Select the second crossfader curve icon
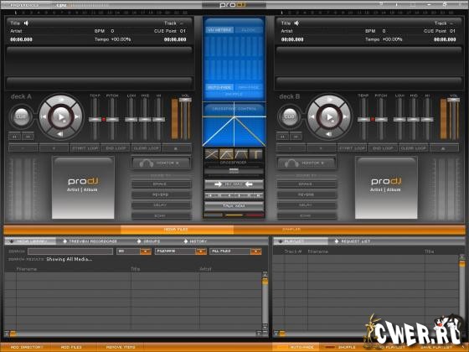This screenshot has height=352, width=469. (226, 154)
